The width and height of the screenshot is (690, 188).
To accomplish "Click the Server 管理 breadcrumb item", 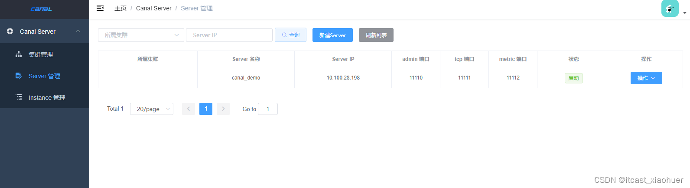I will (197, 8).
